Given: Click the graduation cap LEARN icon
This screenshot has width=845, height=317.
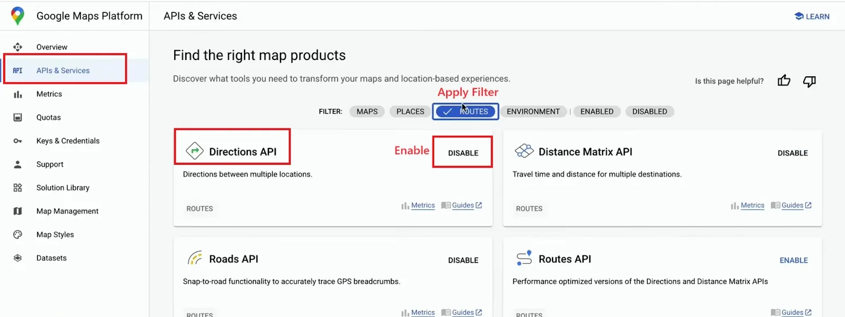Looking at the screenshot, I should 799,16.
